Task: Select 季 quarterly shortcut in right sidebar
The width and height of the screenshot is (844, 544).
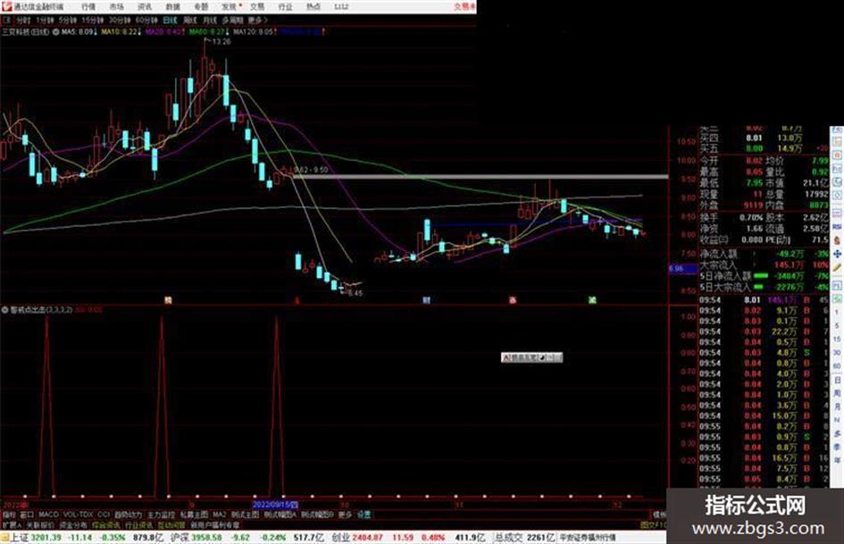Action: coord(837,447)
